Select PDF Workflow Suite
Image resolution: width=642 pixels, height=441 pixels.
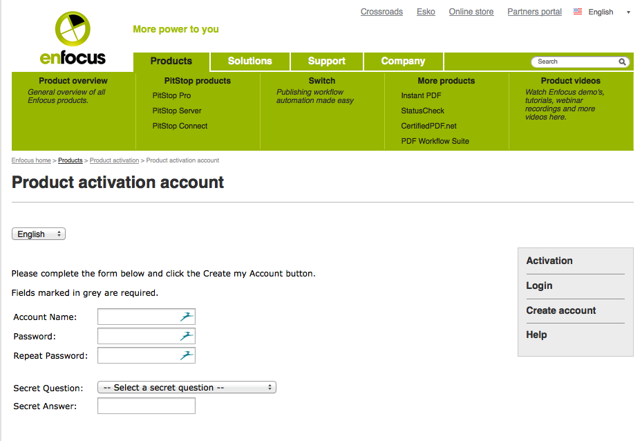[x=435, y=141]
